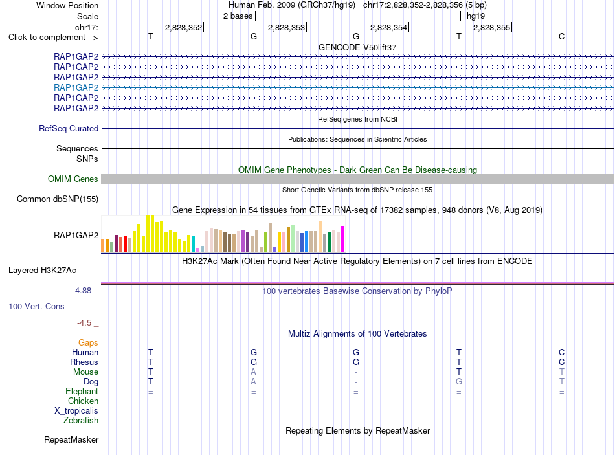The width and height of the screenshot is (615, 455).
Task: Click the 2,828,355 coordinate label
Action: pyautogui.click(x=491, y=27)
